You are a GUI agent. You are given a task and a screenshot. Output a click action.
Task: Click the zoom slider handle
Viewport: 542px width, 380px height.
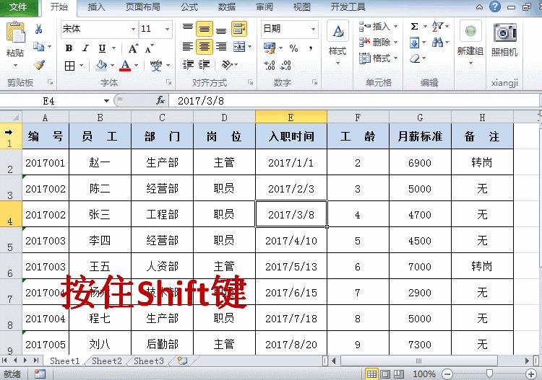(489, 374)
